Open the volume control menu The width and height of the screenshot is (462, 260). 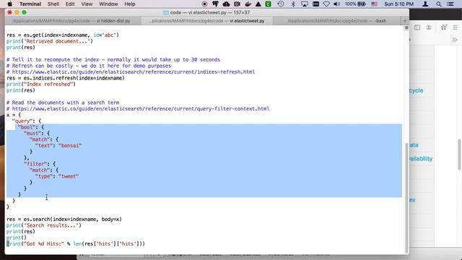point(336,4)
